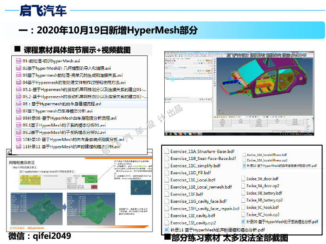Select Exercise_11G_cavity_face.bdf
Image resolution: width=326 pixels, height=244 pixels.
199,201
